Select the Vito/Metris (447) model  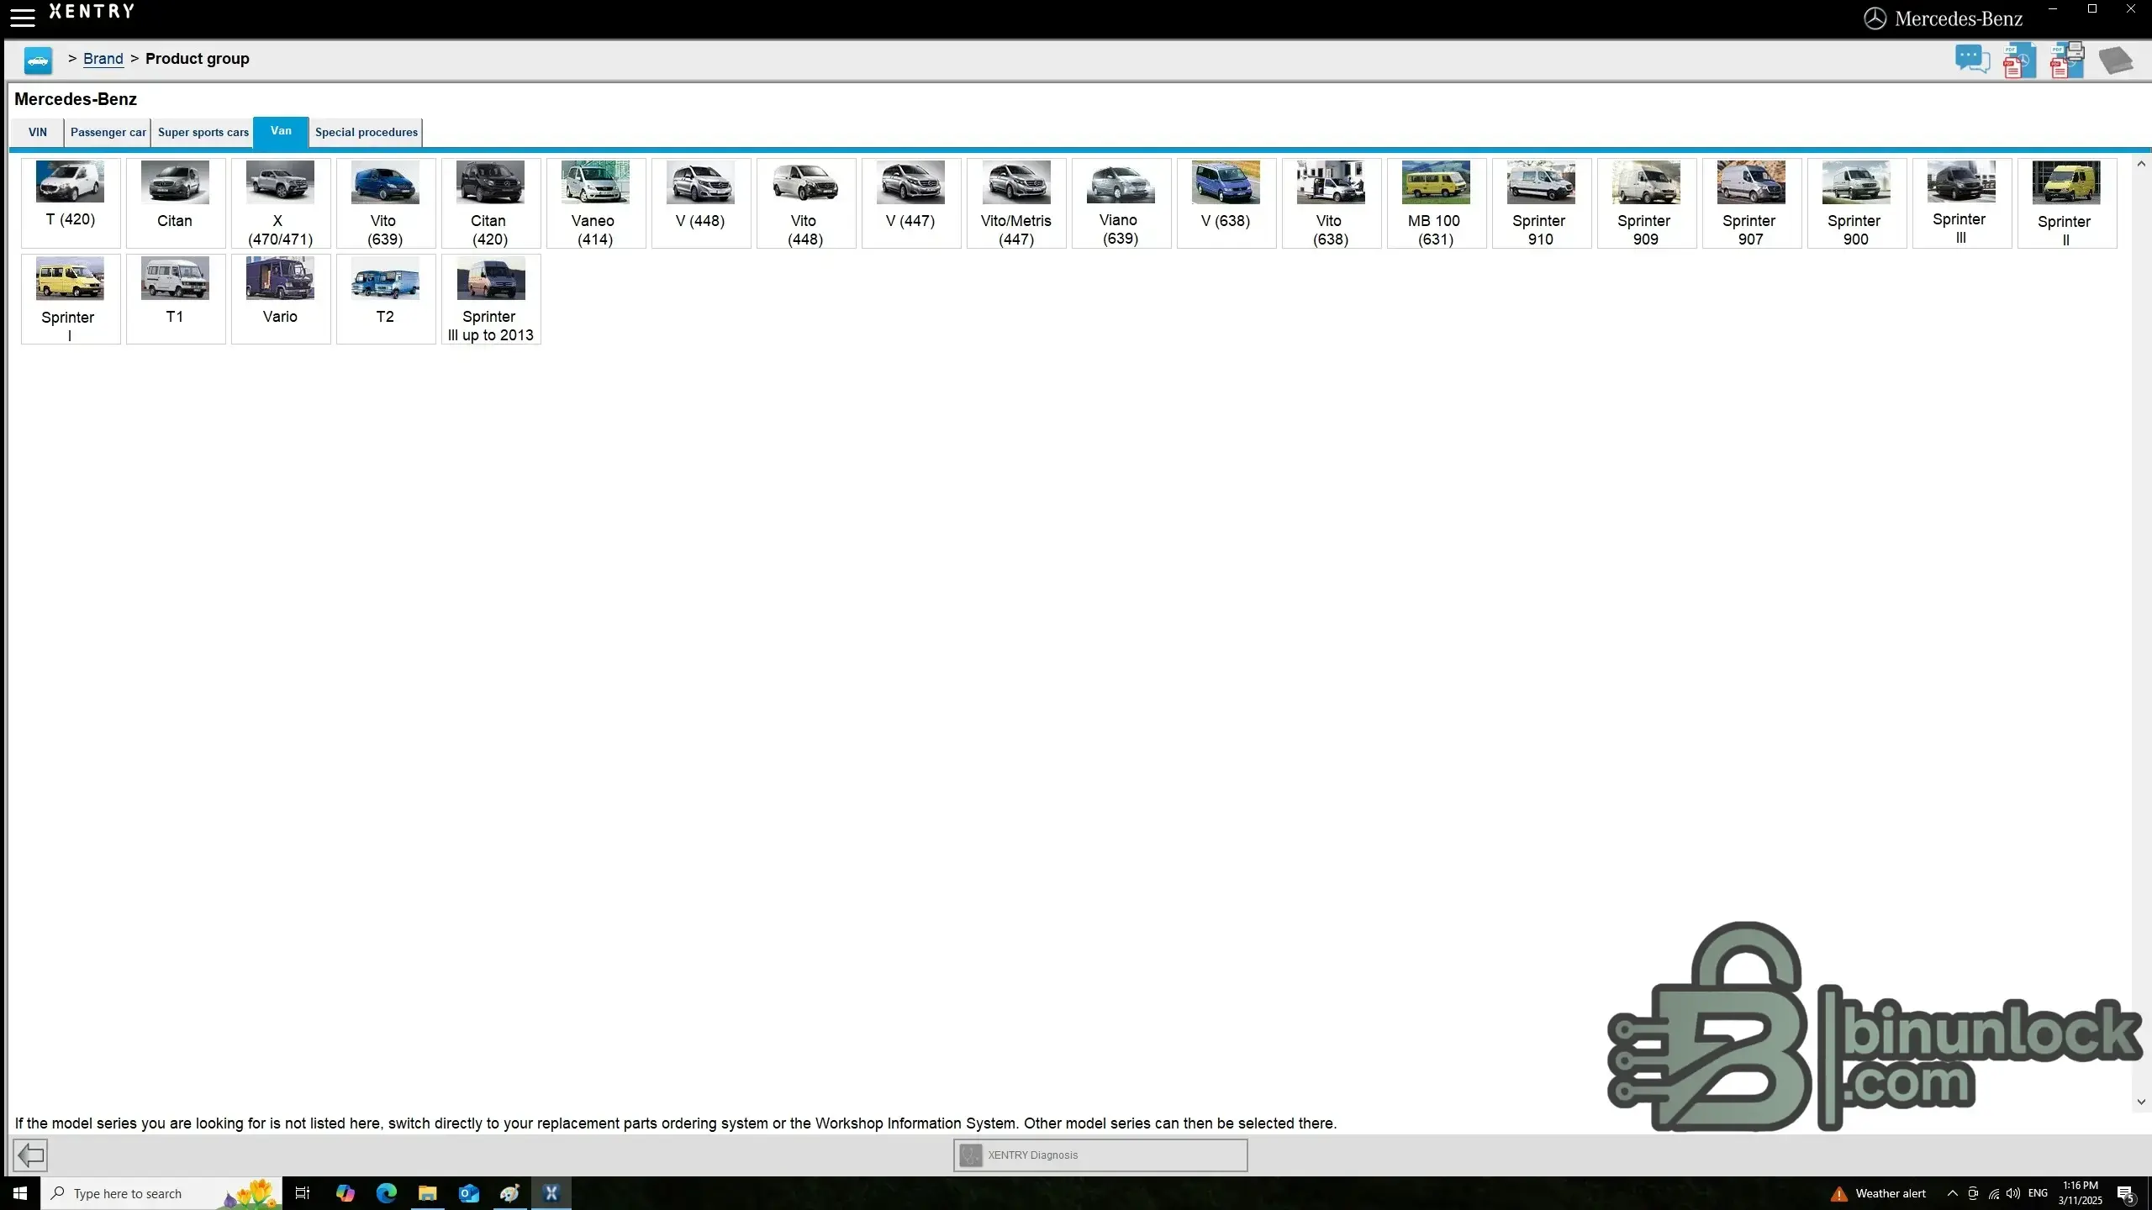1016,203
